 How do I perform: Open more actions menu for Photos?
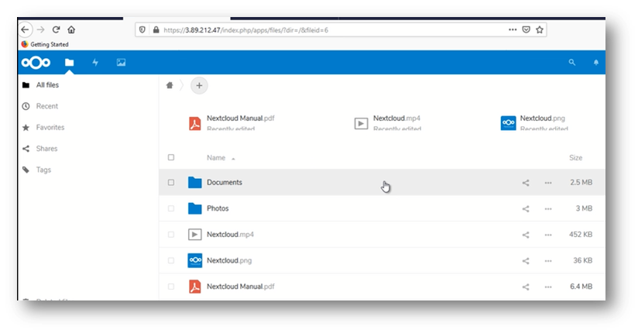click(x=548, y=209)
